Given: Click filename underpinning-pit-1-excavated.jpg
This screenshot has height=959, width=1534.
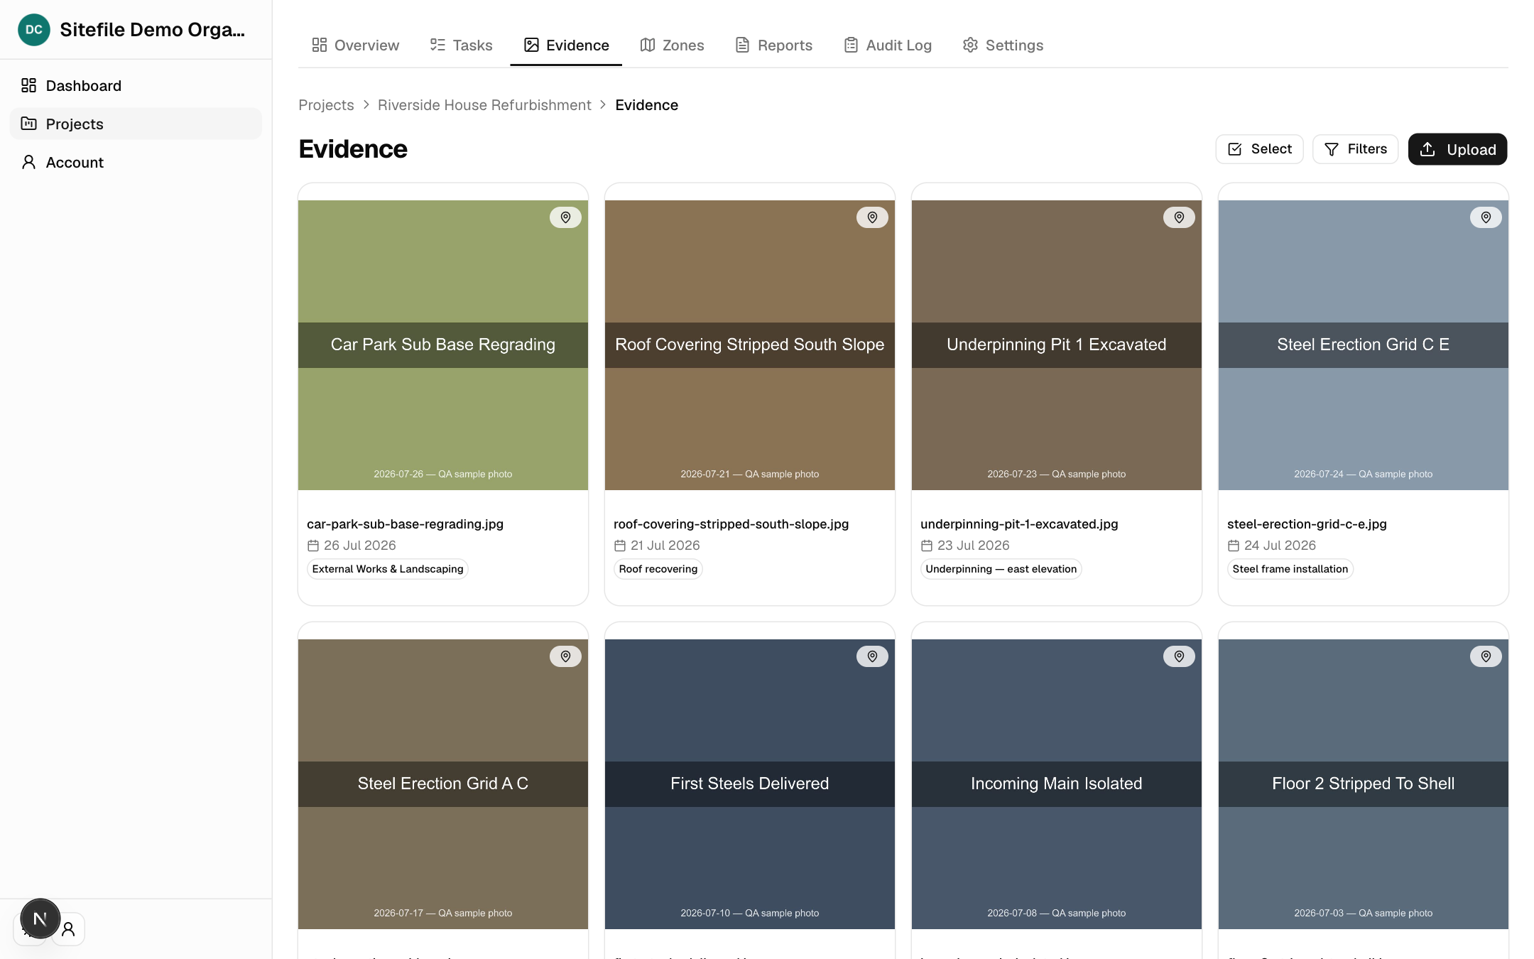Looking at the screenshot, I should [x=1019, y=524].
